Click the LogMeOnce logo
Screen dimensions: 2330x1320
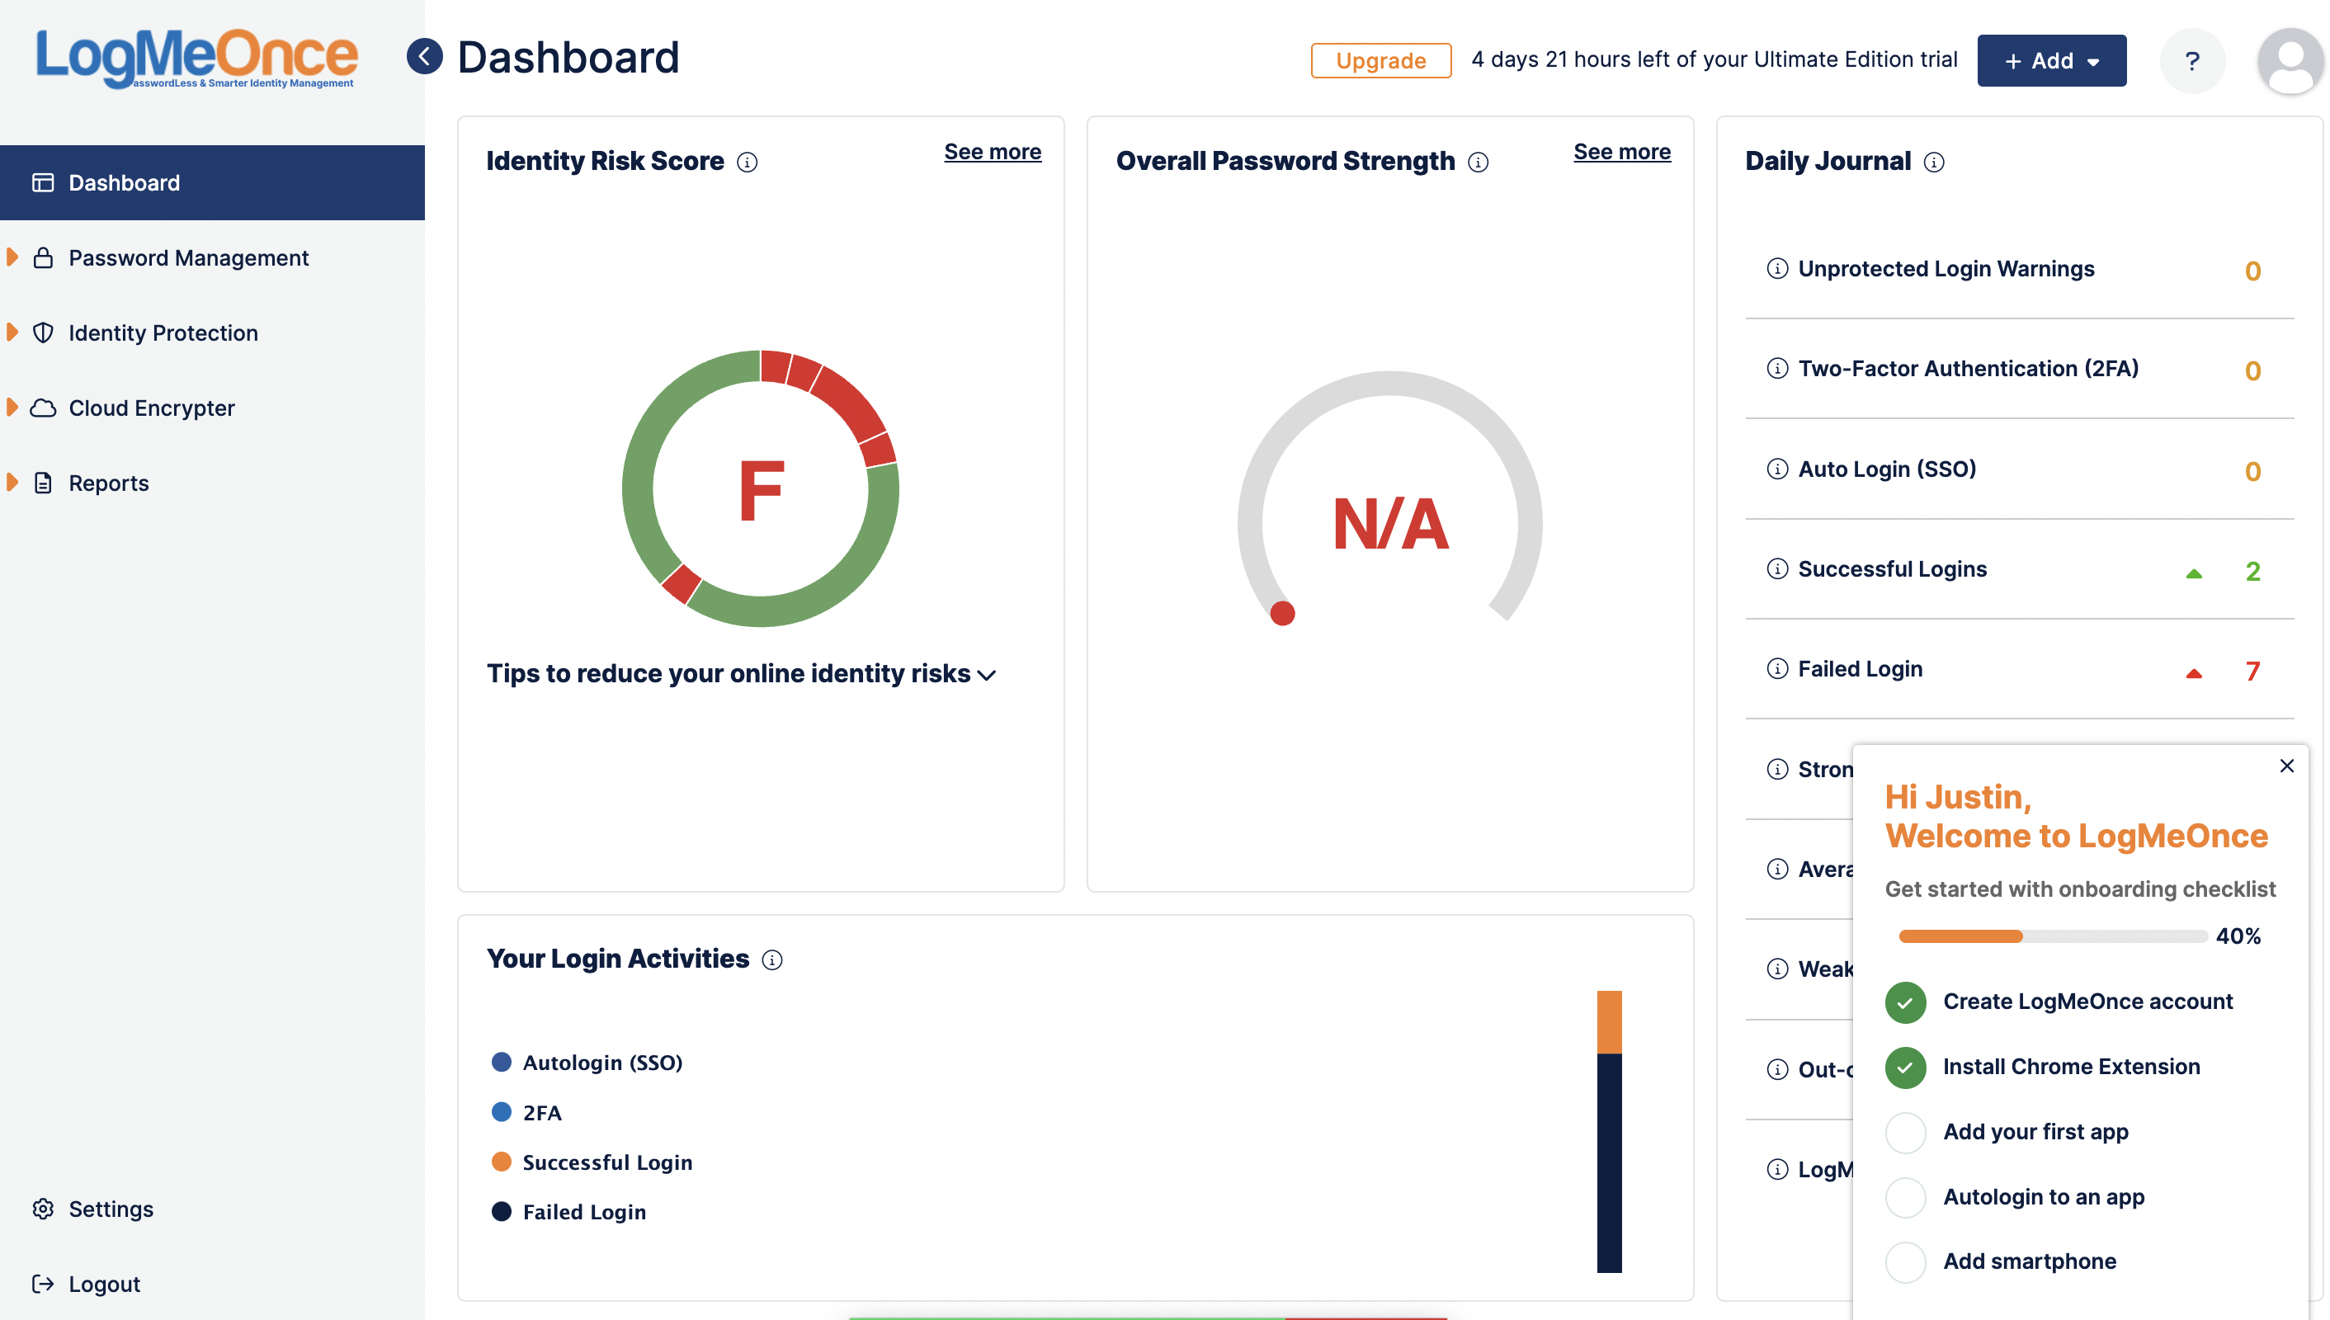point(196,58)
